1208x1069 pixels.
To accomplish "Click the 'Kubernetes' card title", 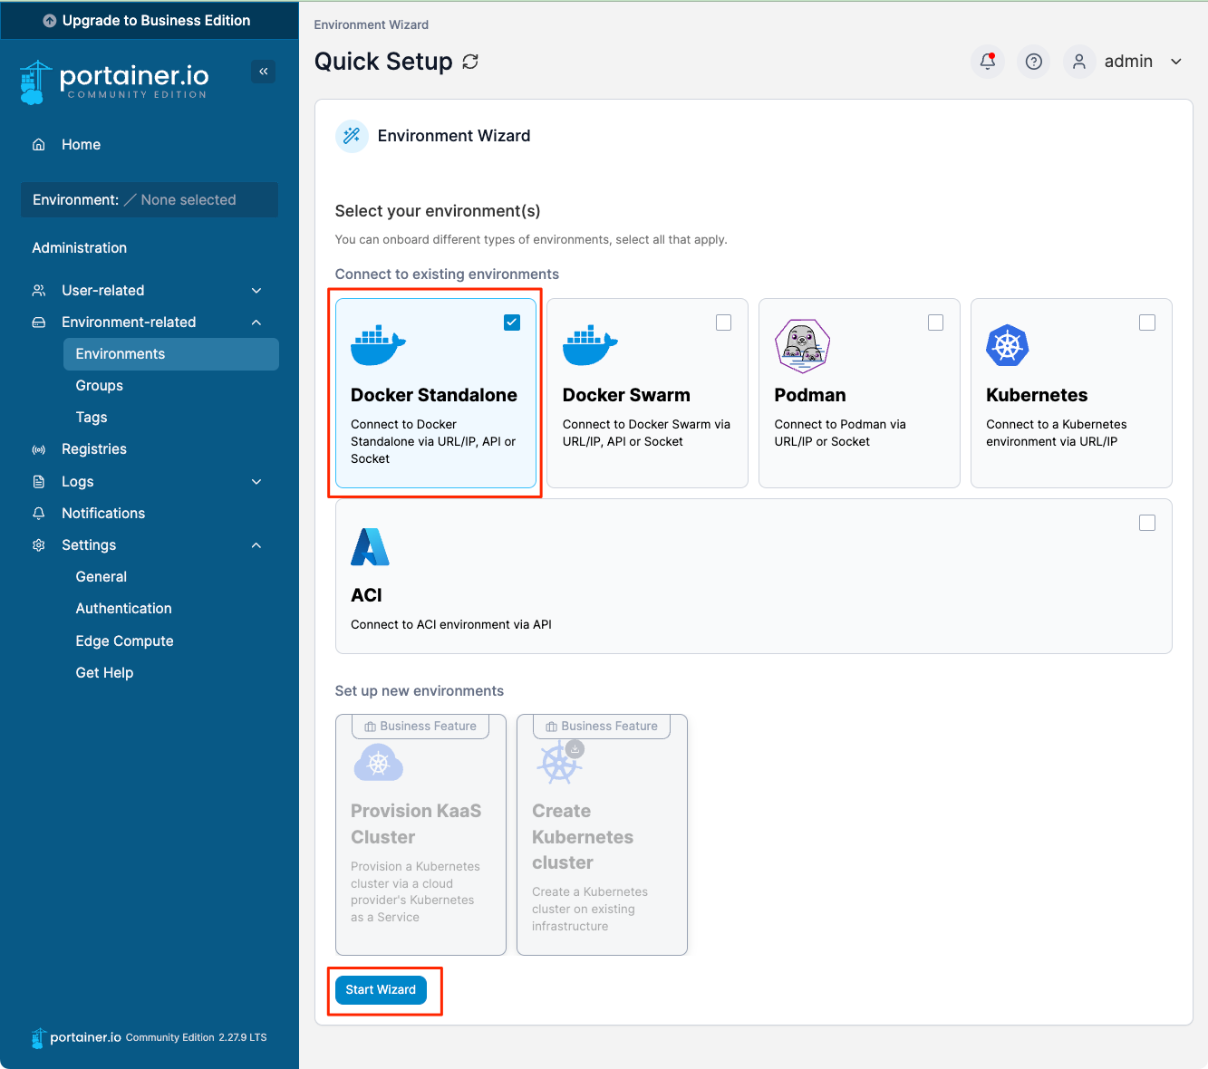I will [1037, 395].
